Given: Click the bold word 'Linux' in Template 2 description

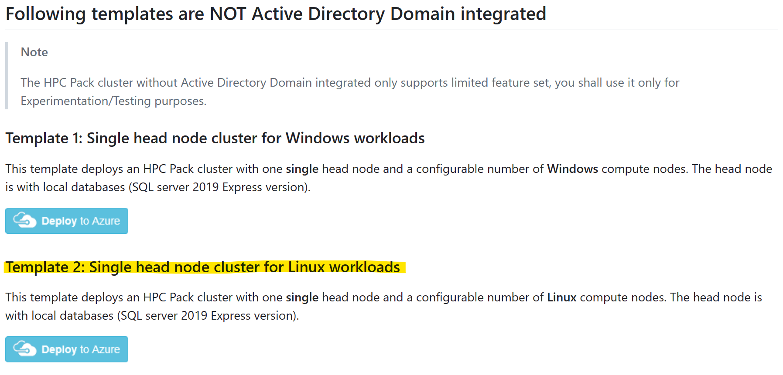Looking at the screenshot, I should 561,297.
